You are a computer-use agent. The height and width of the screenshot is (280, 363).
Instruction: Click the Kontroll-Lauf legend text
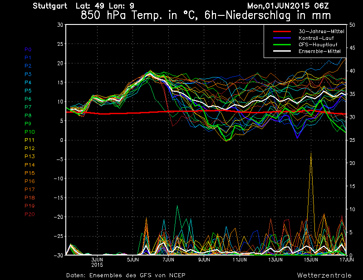(x=316, y=38)
